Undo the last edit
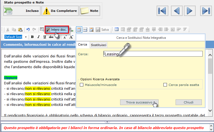Screen dimensions: 214x132 (28, 30)
